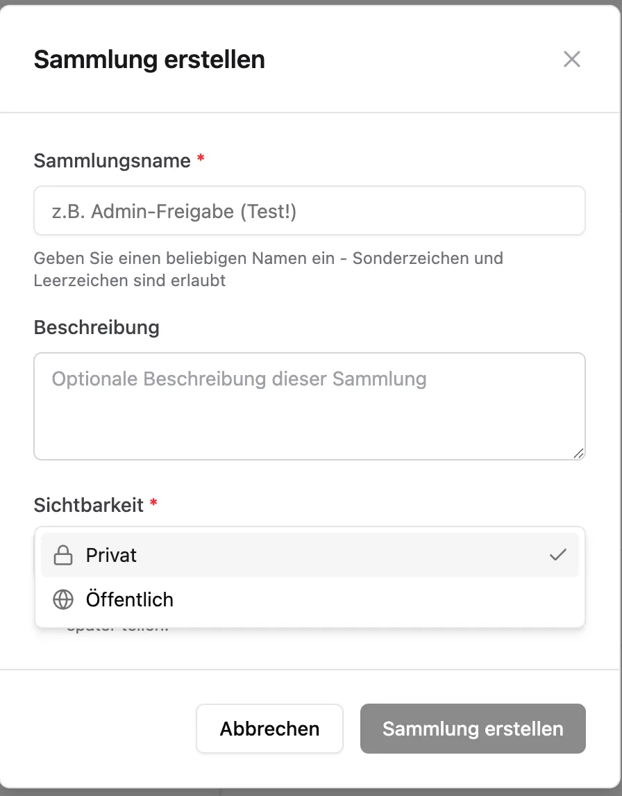
Task: Click the gray Sammlung erstellen button
Action: 473,729
